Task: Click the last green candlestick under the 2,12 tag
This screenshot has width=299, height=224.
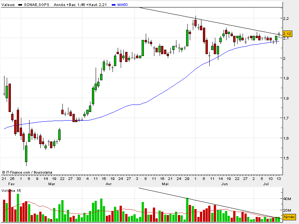Action: pos(276,38)
